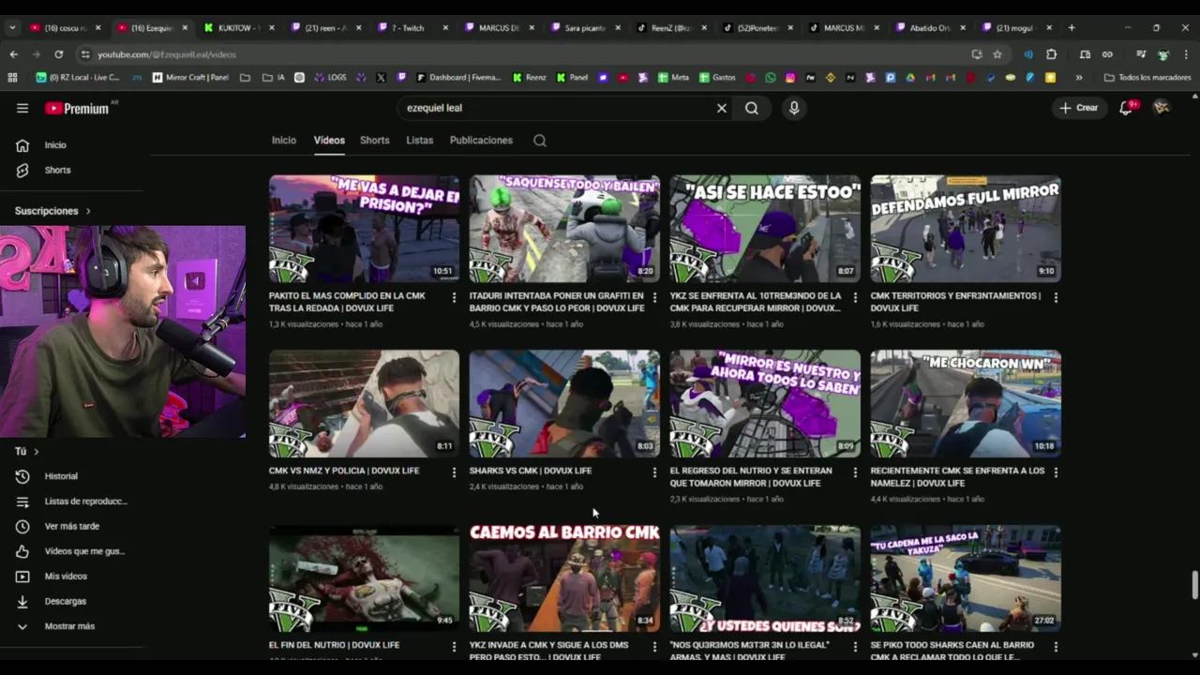Activate voice search microphone
1200x675 pixels.
794,108
